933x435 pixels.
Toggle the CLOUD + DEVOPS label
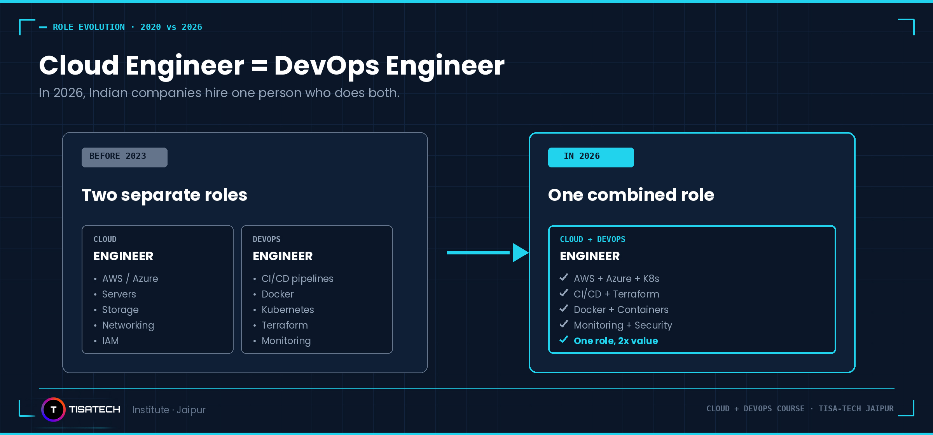click(x=592, y=239)
